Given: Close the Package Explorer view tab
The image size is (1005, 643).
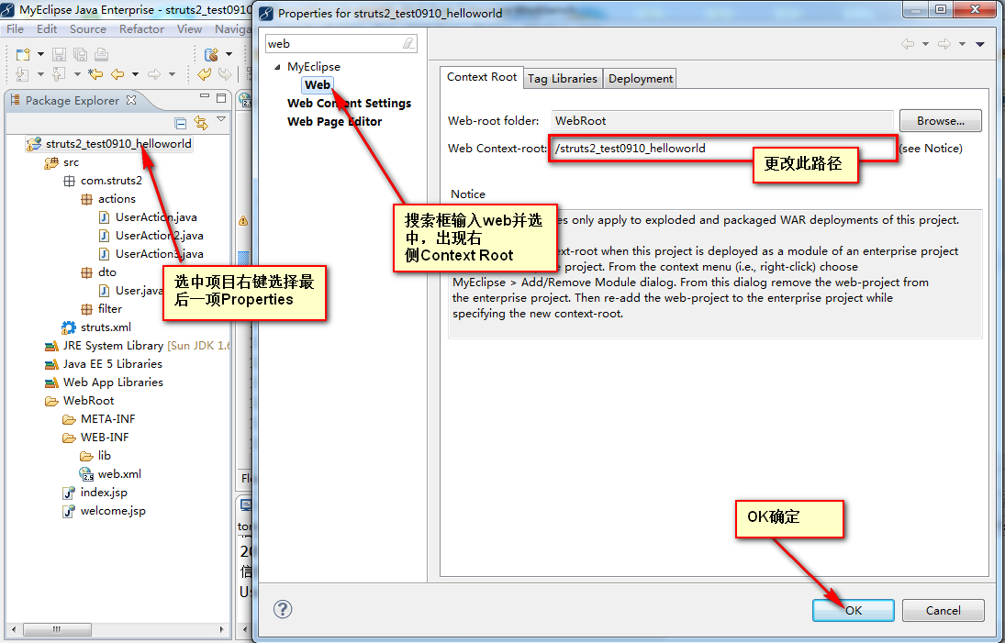Looking at the screenshot, I should pyautogui.click(x=131, y=100).
